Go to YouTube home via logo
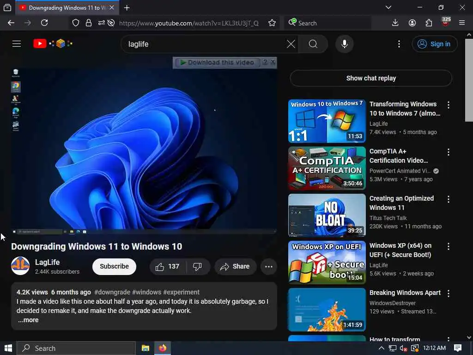The width and height of the screenshot is (473, 355). (53, 44)
